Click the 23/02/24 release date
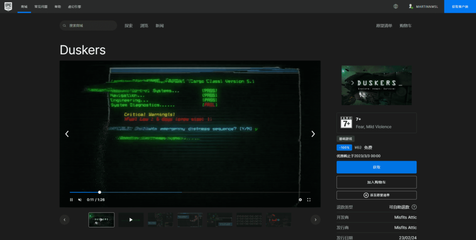 408,238
